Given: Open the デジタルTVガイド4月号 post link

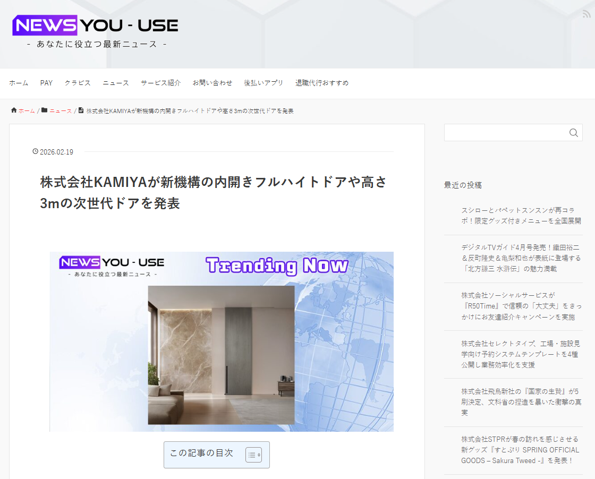Looking at the screenshot, I should click(x=521, y=258).
